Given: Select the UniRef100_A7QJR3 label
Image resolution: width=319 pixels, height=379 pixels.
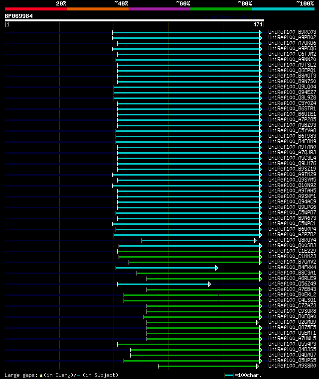Looking at the screenshot, I should (292, 152).
